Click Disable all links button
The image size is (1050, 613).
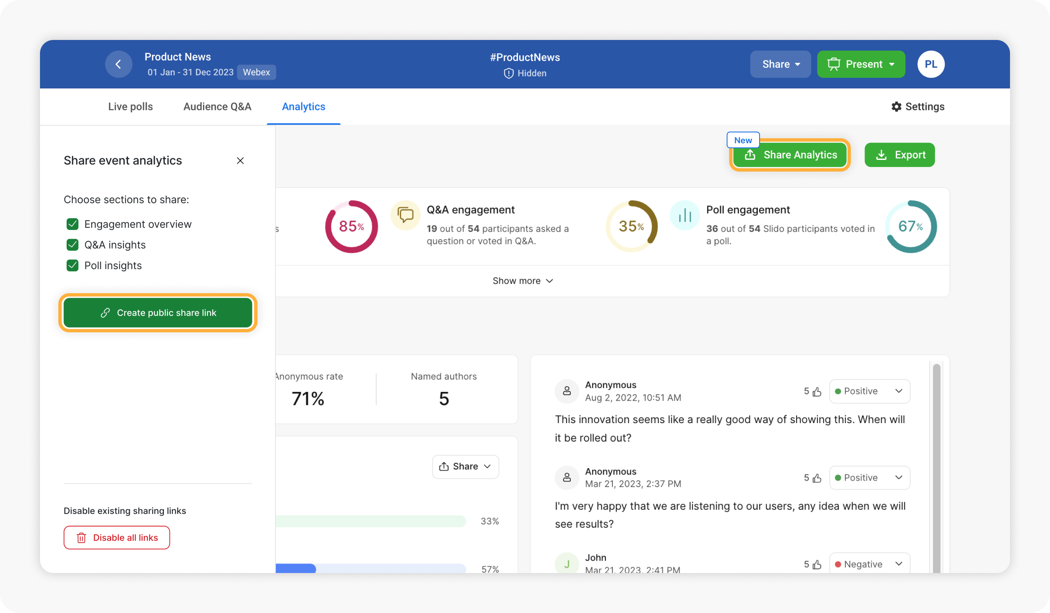pyautogui.click(x=117, y=538)
